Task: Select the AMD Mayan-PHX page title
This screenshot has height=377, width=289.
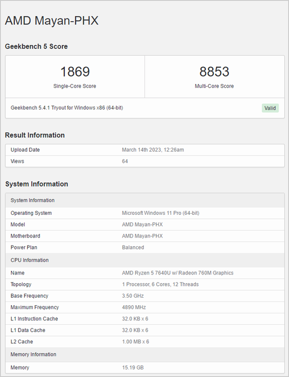Action: pos(51,20)
